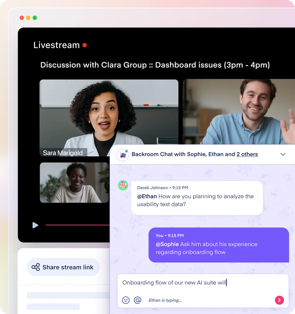Click the green maximize window button

click(35, 18)
